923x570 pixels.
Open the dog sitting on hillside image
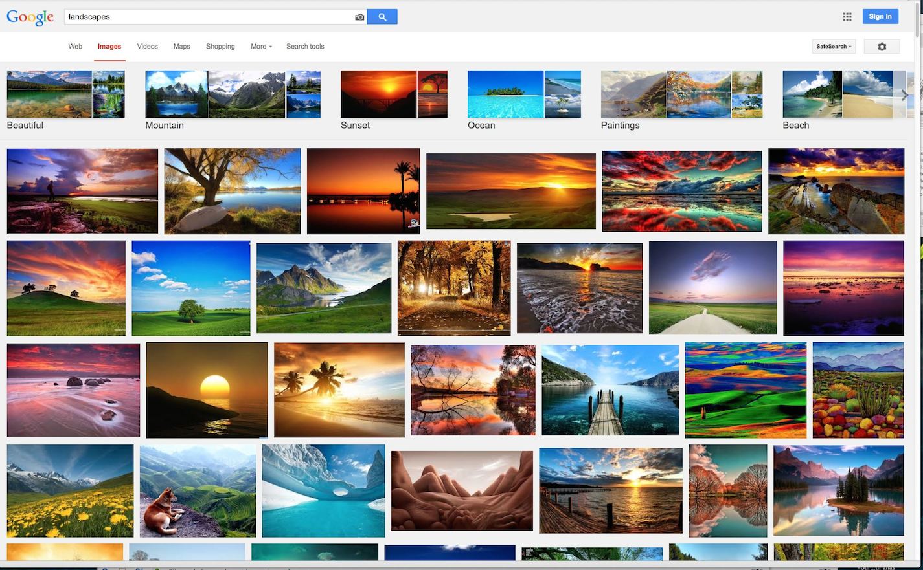(x=198, y=490)
